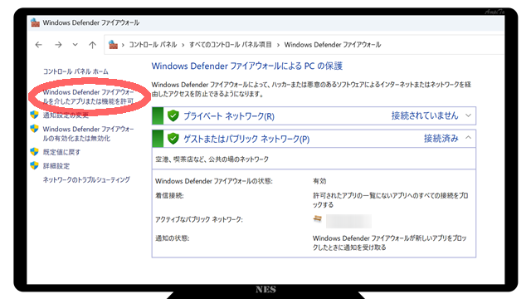Go forward with the right arrow

point(58,45)
